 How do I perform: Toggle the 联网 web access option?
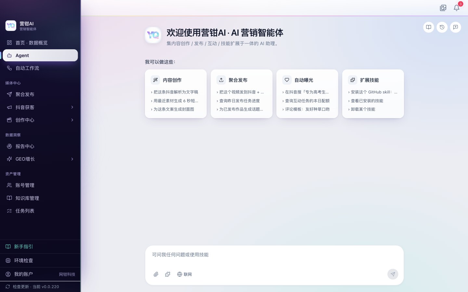coord(184,274)
